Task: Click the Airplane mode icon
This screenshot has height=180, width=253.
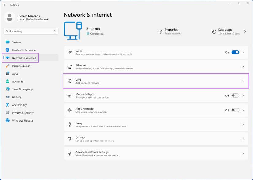Action: pyautogui.click(x=70, y=110)
